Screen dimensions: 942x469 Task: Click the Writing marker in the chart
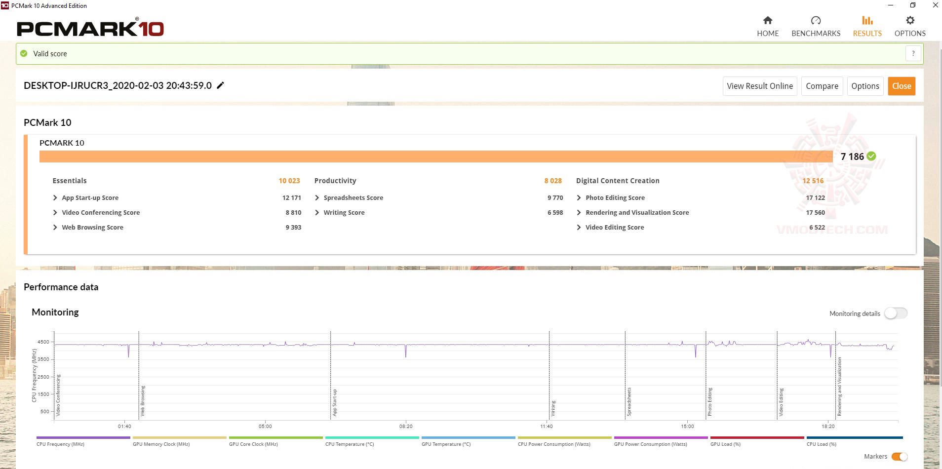553,408
